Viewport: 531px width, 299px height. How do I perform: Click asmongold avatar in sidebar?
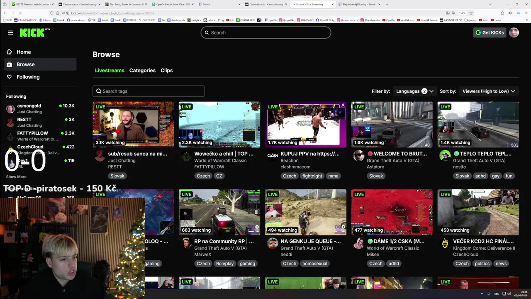click(x=10, y=109)
